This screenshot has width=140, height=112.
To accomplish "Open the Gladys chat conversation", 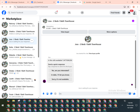I will coord(19,72).
